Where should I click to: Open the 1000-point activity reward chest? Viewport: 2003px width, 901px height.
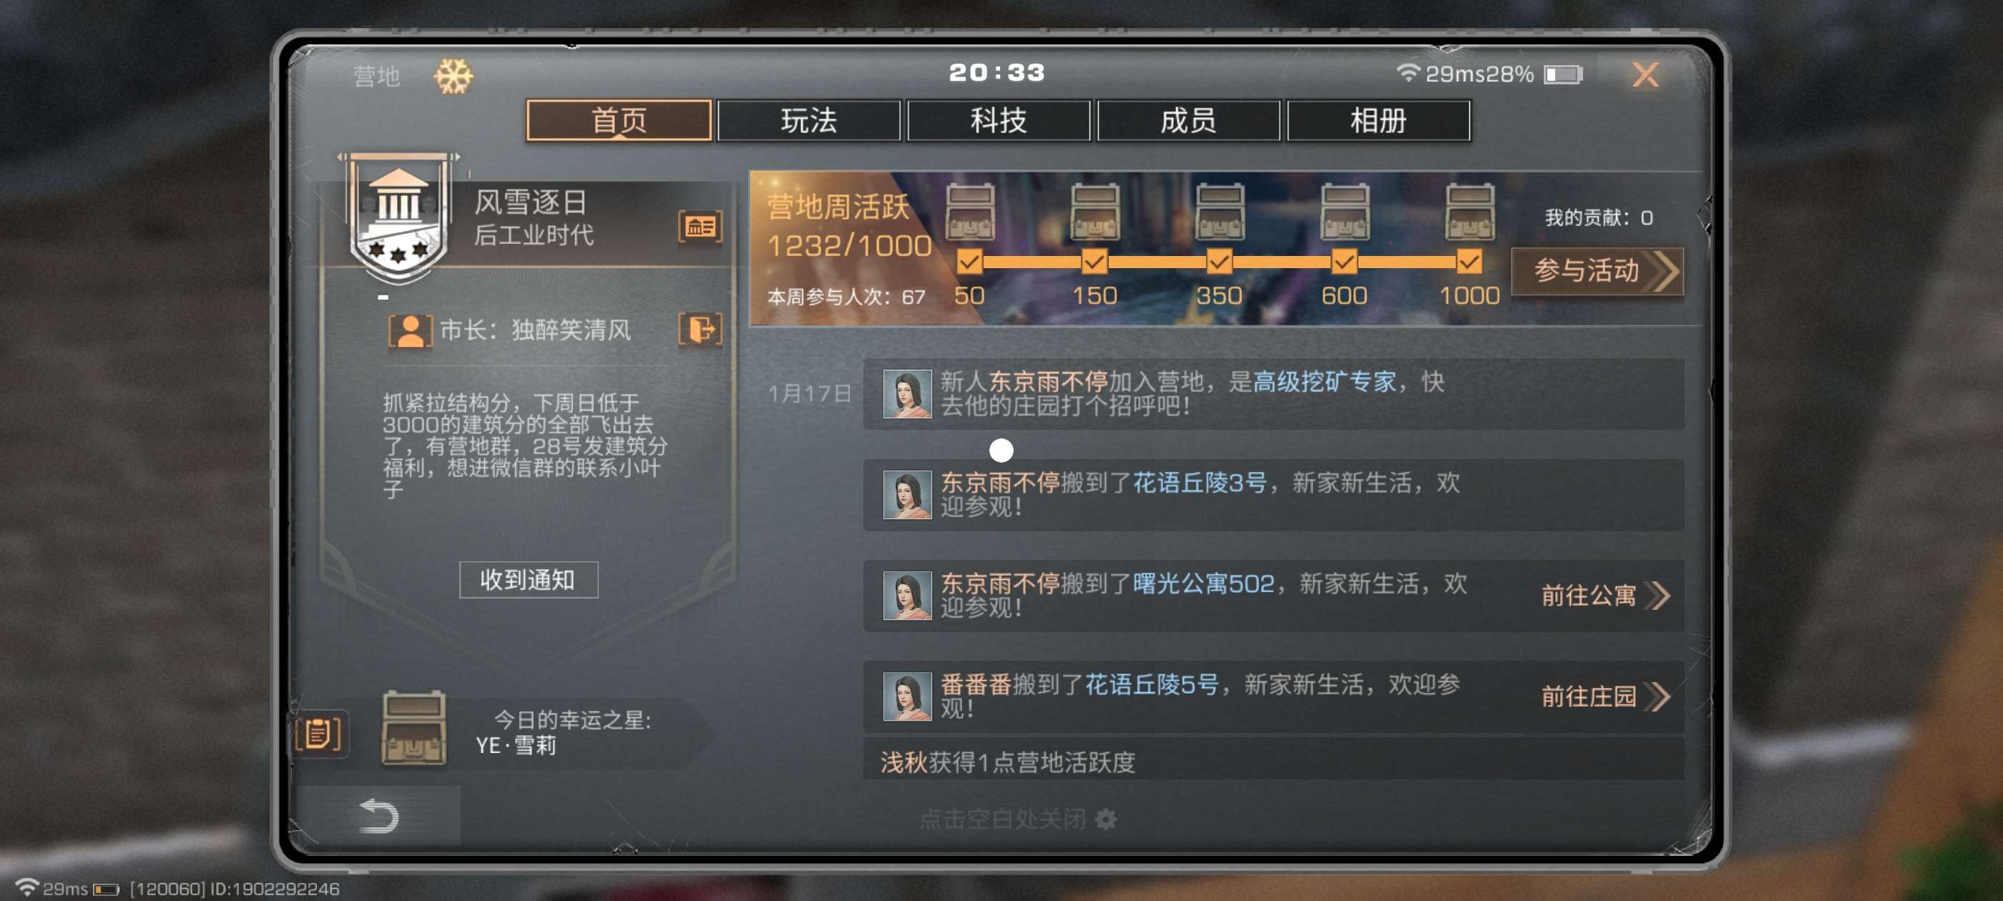[1469, 212]
